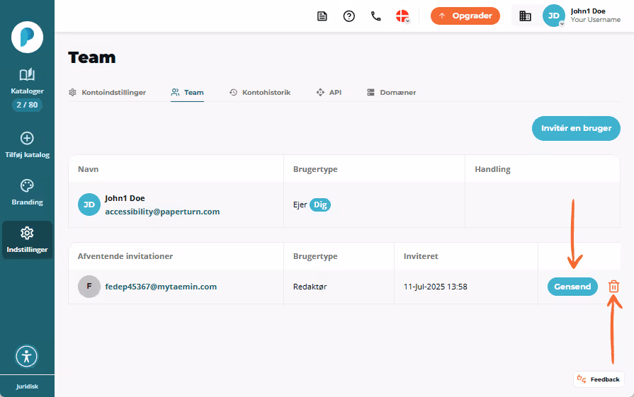This screenshot has height=397, width=634.
Task: Click the Dig badge next to Ejer
Action: (x=320, y=205)
